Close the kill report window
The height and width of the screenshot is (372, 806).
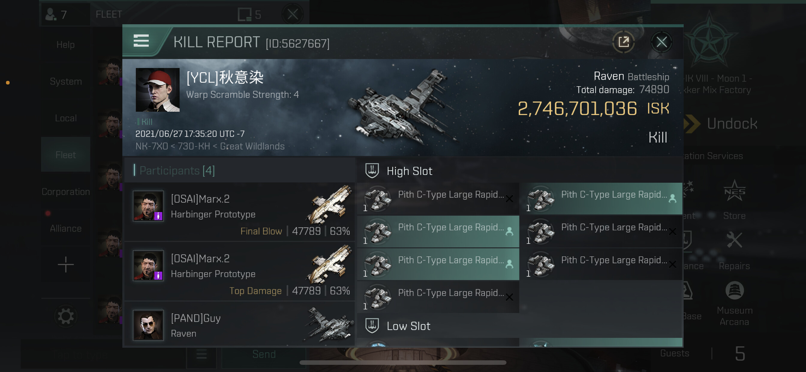click(x=661, y=42)
